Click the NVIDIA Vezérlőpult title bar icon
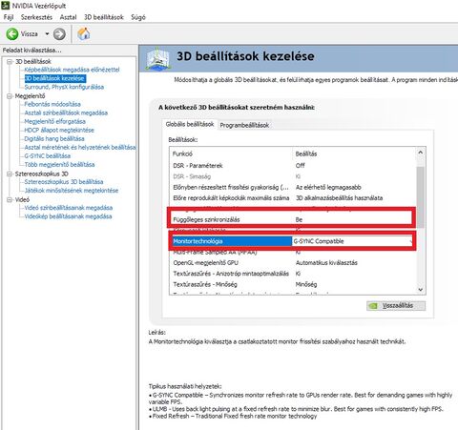This screenshot has width=458, height=430. pyautogui.click(x=5, y=6)
